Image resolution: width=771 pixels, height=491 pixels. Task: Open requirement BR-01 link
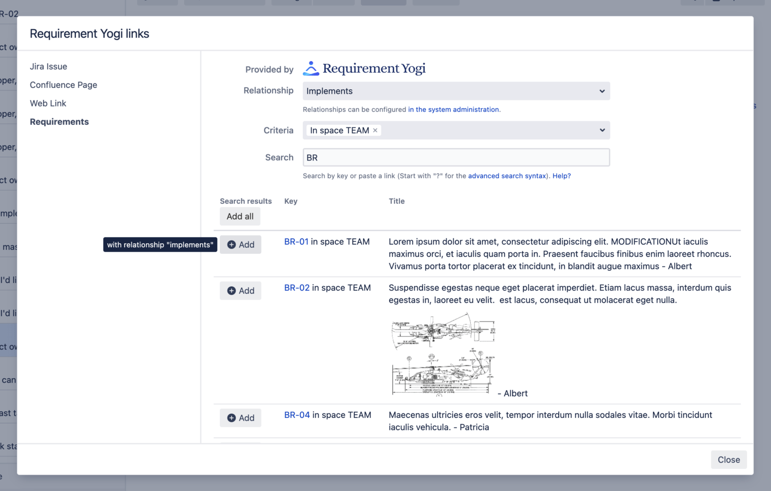(x=296, y=241)
